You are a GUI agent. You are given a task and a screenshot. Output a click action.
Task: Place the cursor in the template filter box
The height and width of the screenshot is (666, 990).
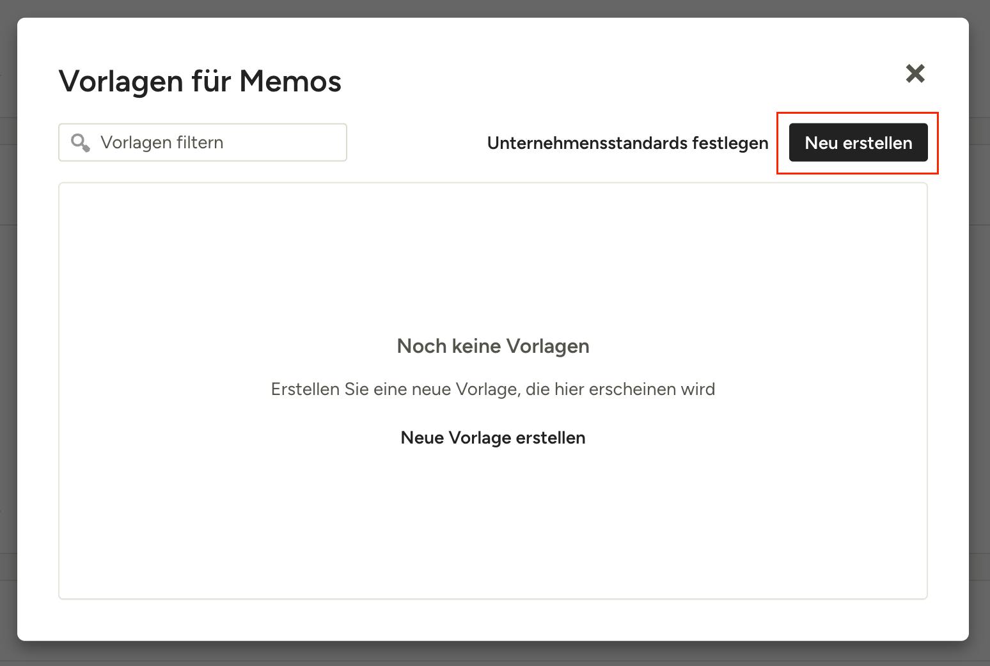coord(203,143)
